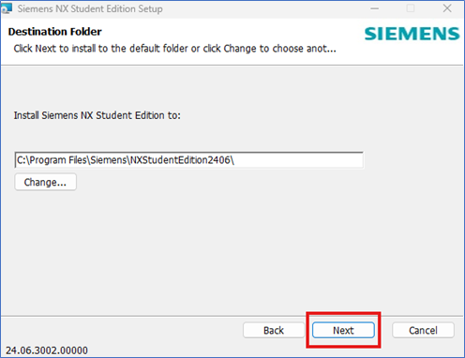Click the version number 24.06.3002.00000

(x=47, y=351)
